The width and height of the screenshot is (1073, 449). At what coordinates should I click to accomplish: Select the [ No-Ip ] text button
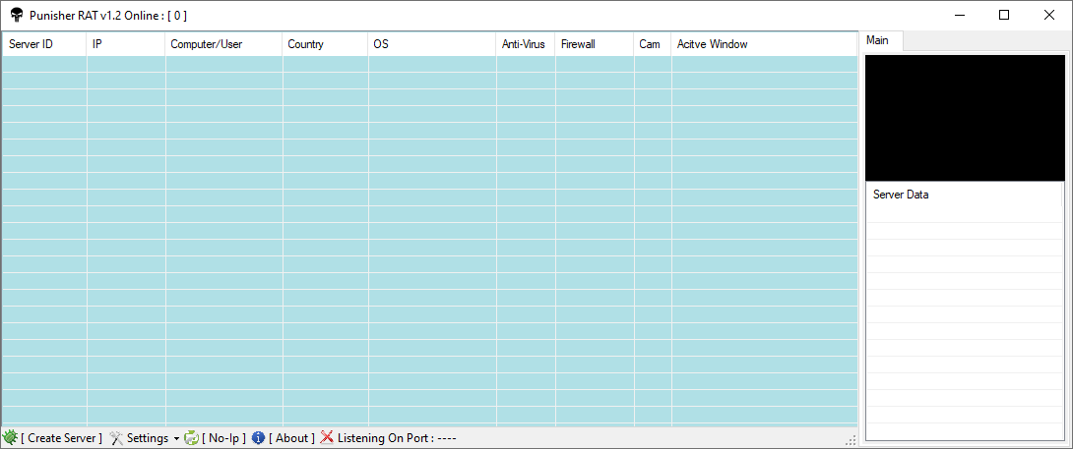click(223, 438)
